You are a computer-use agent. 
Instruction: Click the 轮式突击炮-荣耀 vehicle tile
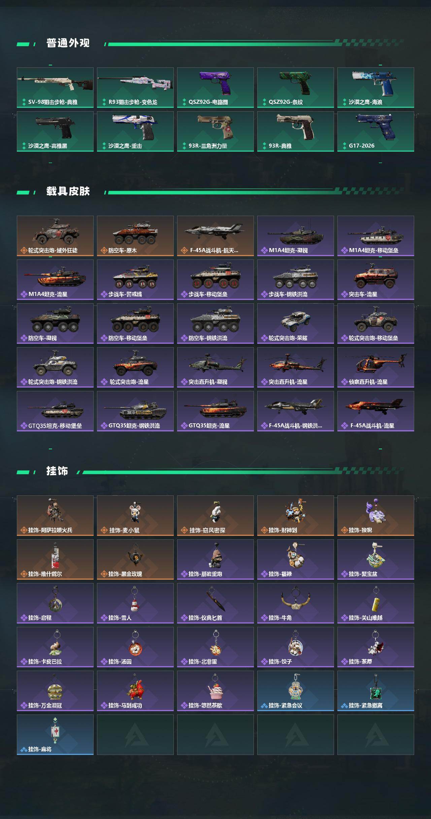tap(296, 324)
